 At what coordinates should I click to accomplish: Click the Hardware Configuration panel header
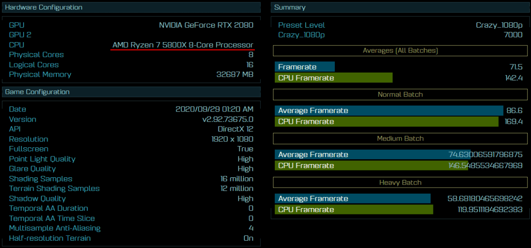[44, 7]
